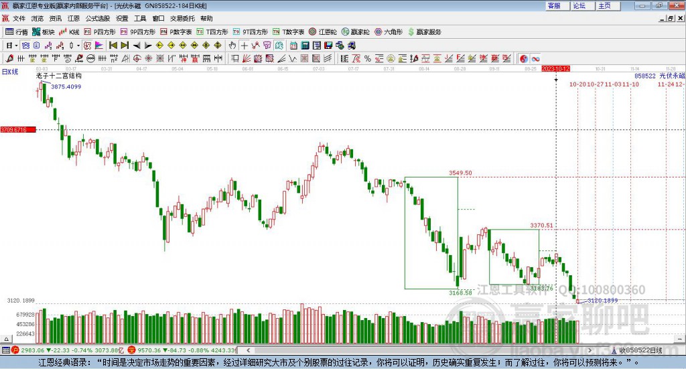
Task: Select the hand pan tool
Action: point(232,46)
